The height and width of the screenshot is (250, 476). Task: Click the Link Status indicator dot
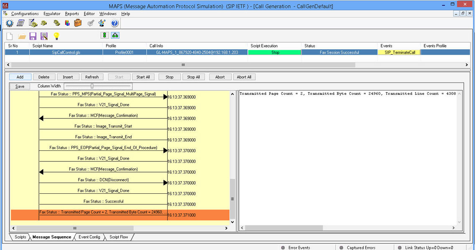[x=400, y=247]
